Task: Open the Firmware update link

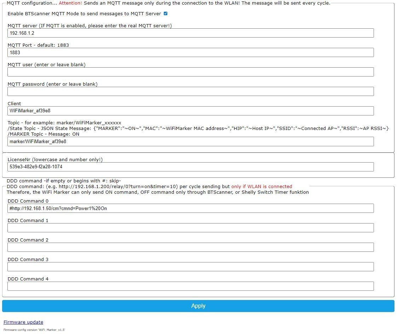Action: 23,322
